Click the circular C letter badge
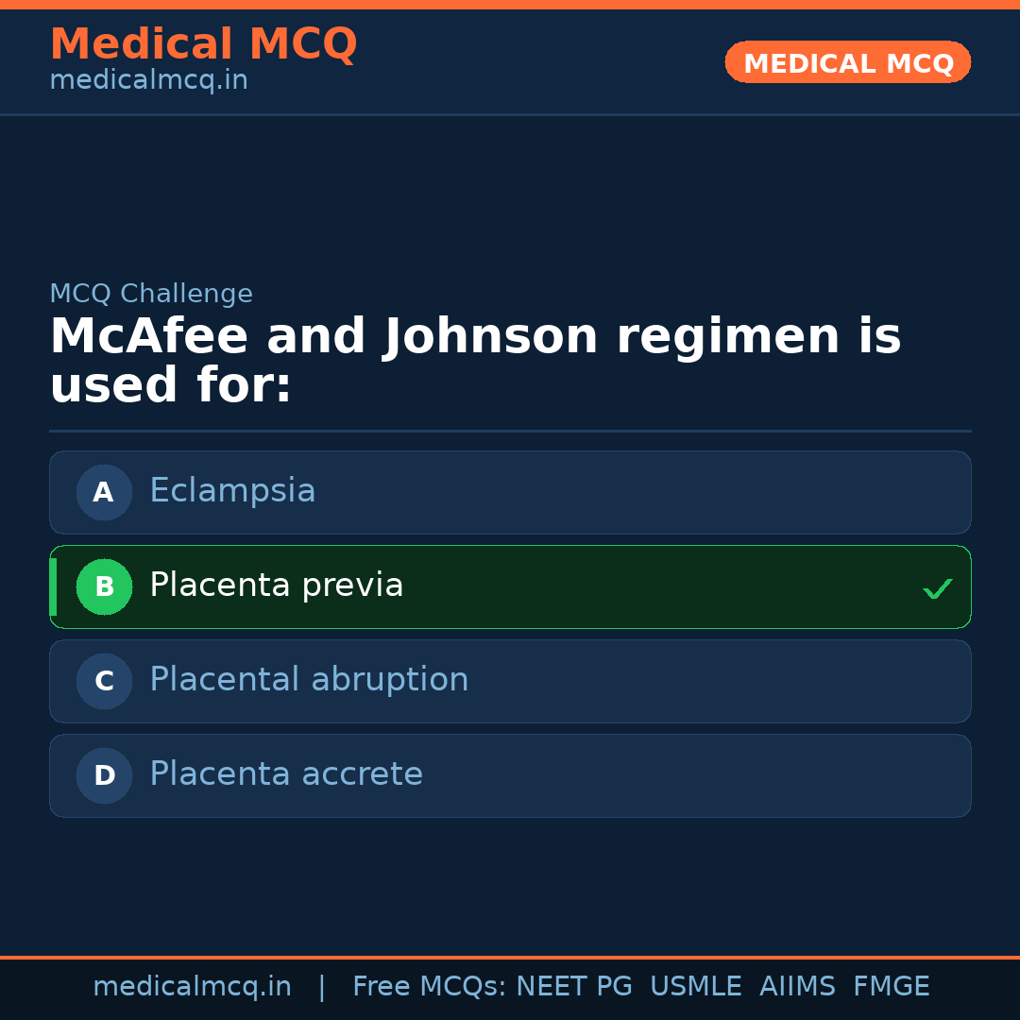The image size is (1020, 1020). coord(104,681)
